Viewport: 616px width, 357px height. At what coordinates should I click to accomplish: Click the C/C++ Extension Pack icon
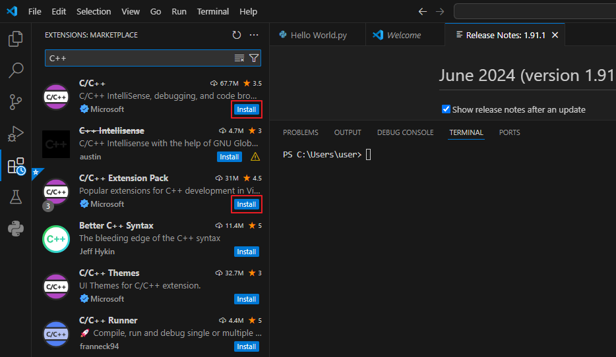(x=56, y=192)
